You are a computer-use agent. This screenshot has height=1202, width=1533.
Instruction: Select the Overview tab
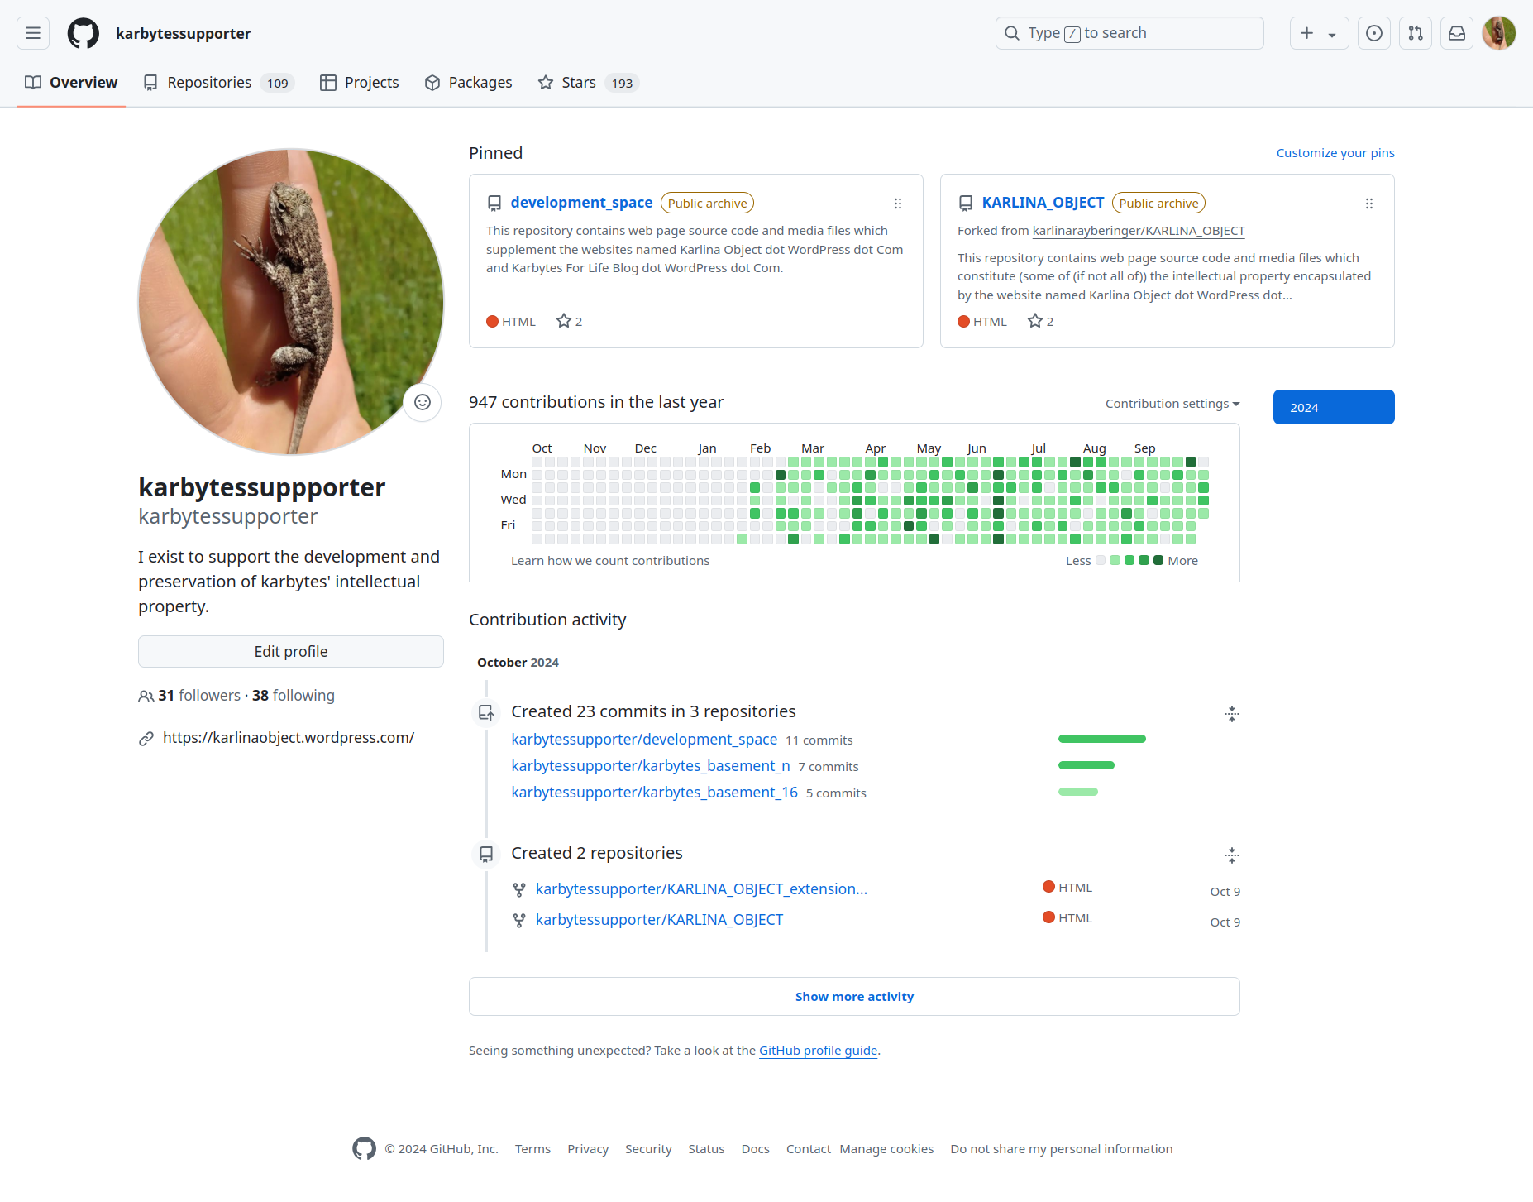(x=71, y=83)
